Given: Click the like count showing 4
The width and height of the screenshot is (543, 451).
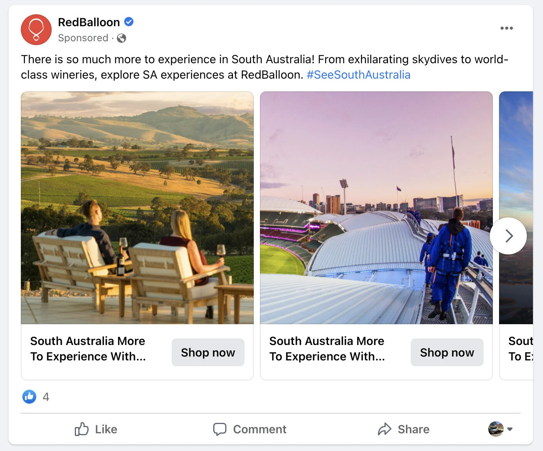Looking at the screenshot, I should click(46, 397).
